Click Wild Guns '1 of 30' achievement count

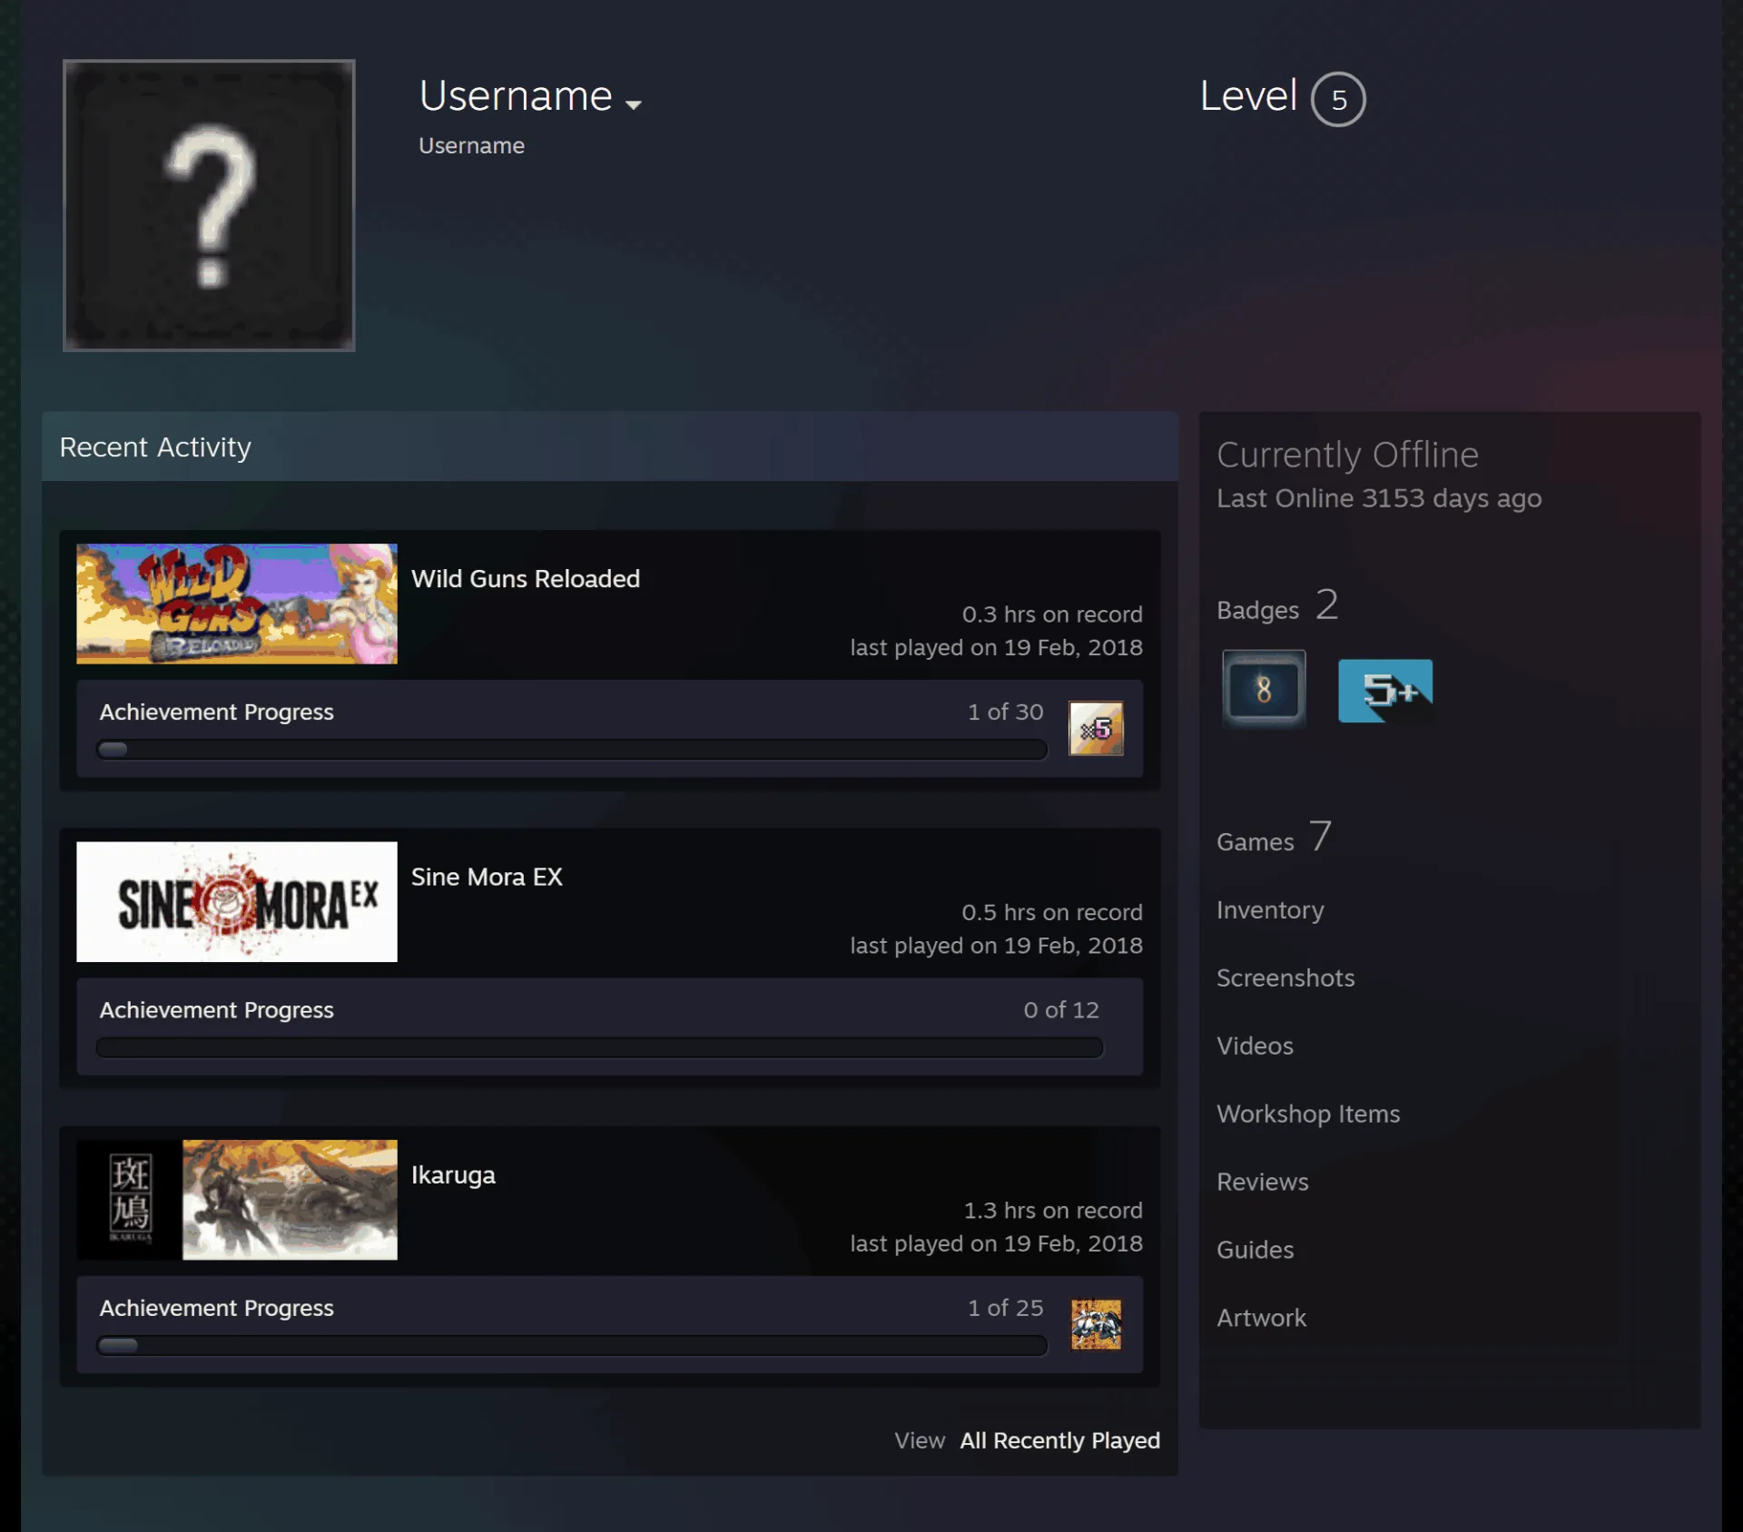[x=1005, y=712]
